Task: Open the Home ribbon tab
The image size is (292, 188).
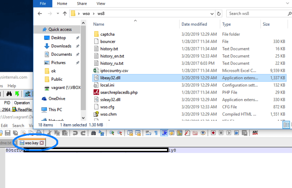Action: point(62,4)
